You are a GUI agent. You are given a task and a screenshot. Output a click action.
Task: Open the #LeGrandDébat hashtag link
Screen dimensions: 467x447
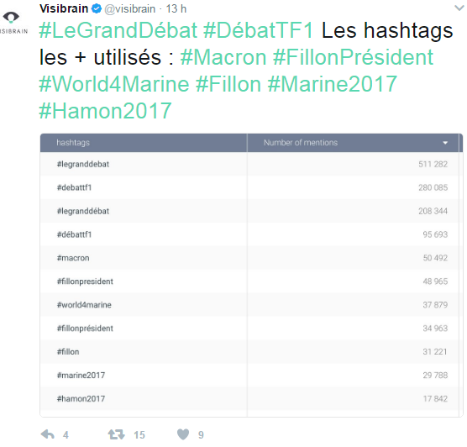(x=118, y=30)
